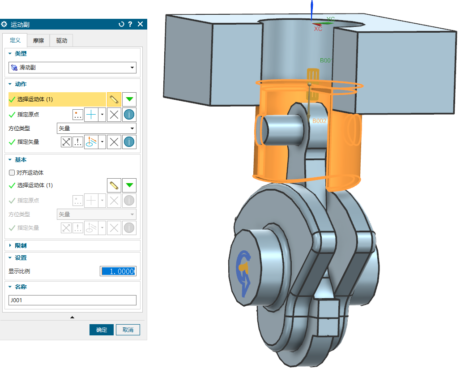The width and height of the screenshot is (469, 377).
Task: Click the 确定 button
Action: click(102, 330)
